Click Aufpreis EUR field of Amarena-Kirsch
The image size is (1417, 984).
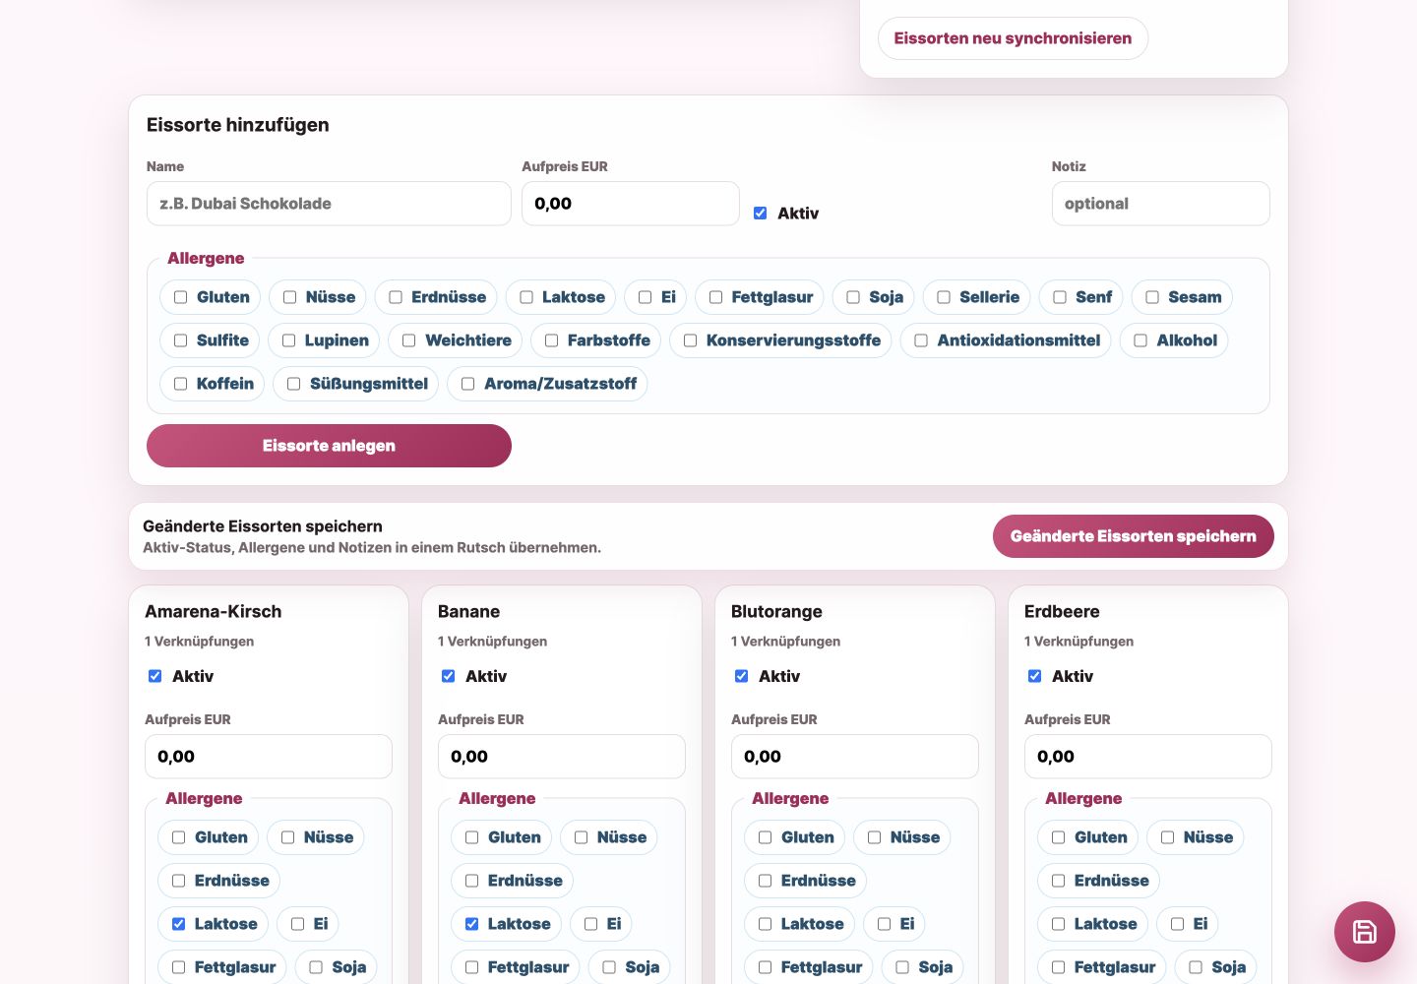(269, 757)
